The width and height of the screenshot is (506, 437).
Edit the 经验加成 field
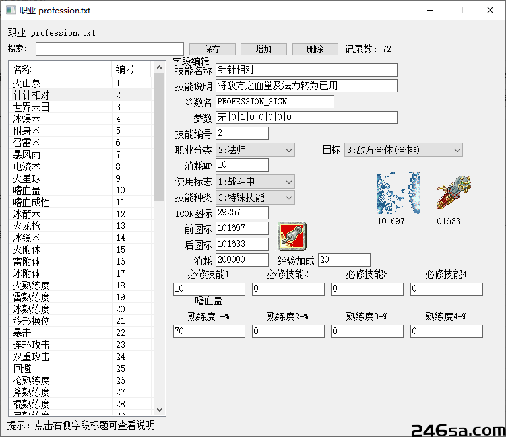pyautogui.click(x=344, y=259)
